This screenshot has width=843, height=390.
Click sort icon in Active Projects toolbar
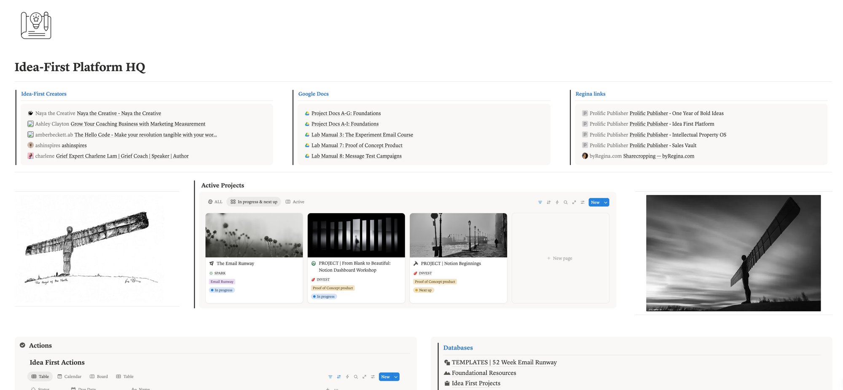click(548, 203)
